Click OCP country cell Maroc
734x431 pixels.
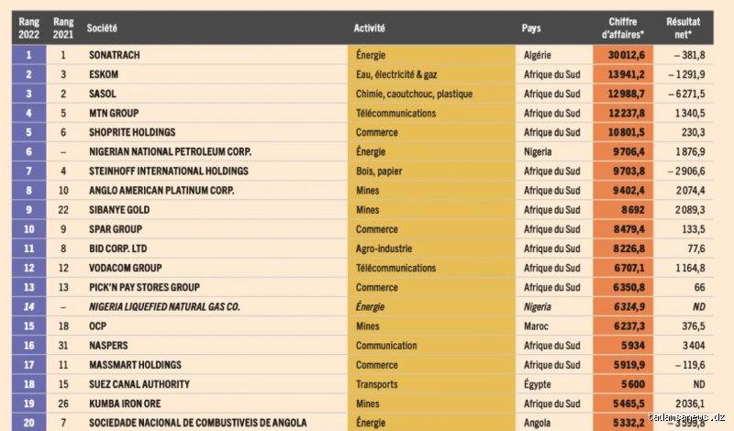pyautogui.click(x=536, y=326)
